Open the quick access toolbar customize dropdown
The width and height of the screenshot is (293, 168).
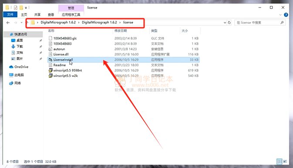pyautogui.click(x=26, y=8)
